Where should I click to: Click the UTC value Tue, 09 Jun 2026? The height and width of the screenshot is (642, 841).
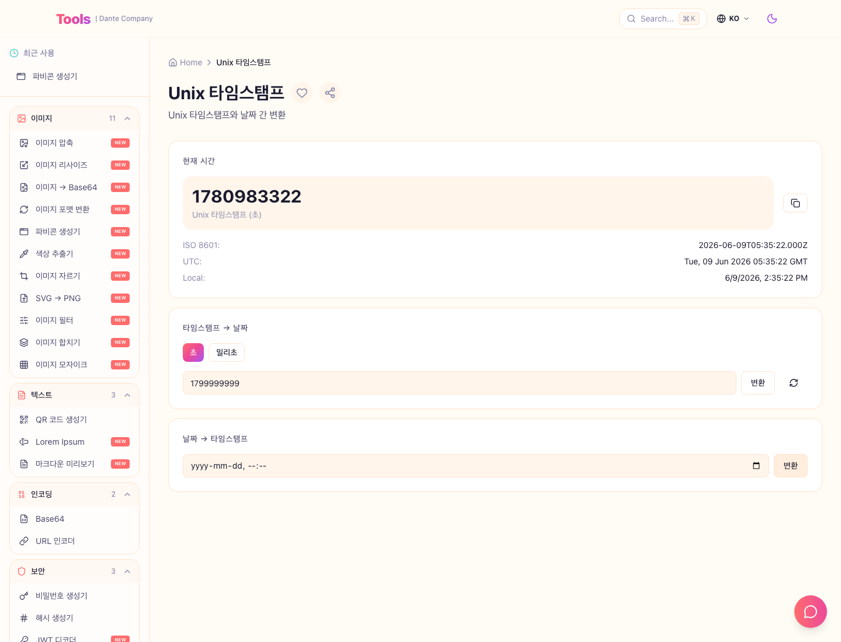click(746, 261)
